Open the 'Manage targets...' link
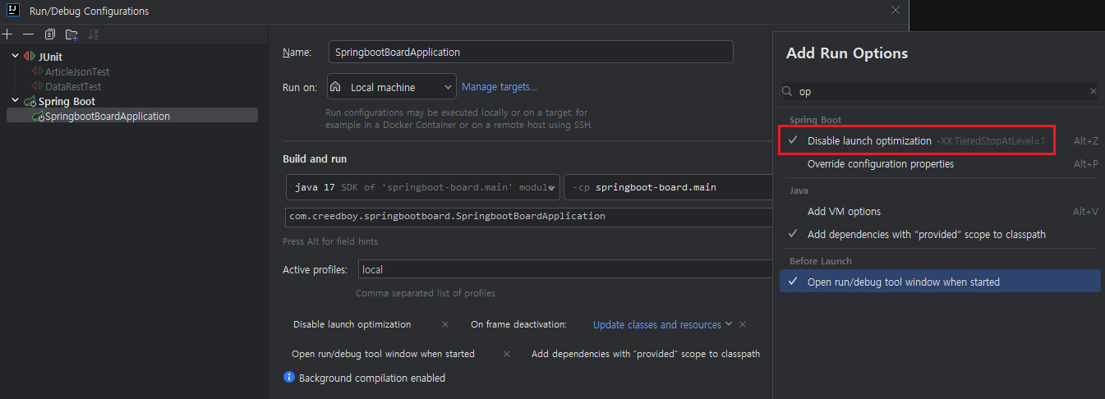 [500, 86]
